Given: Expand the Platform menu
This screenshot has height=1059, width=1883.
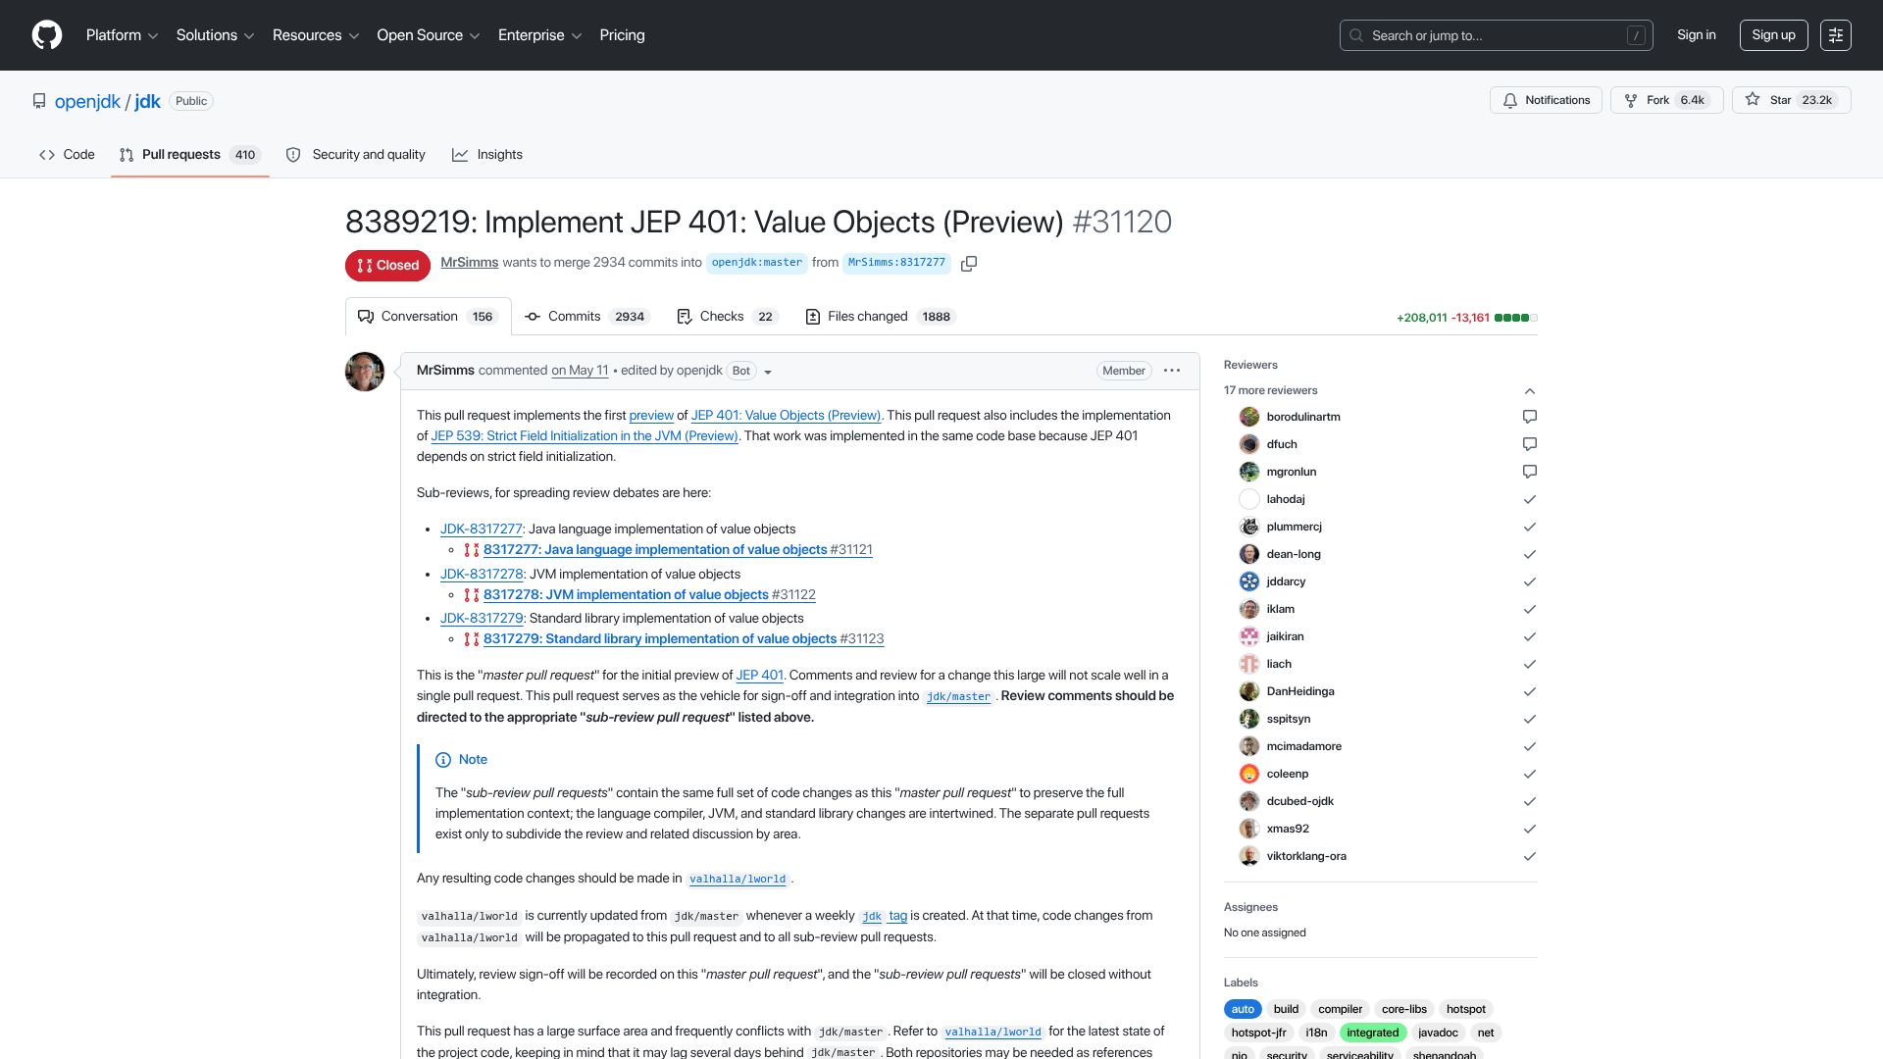Looking at the screenshot, I should click(122, 35).
